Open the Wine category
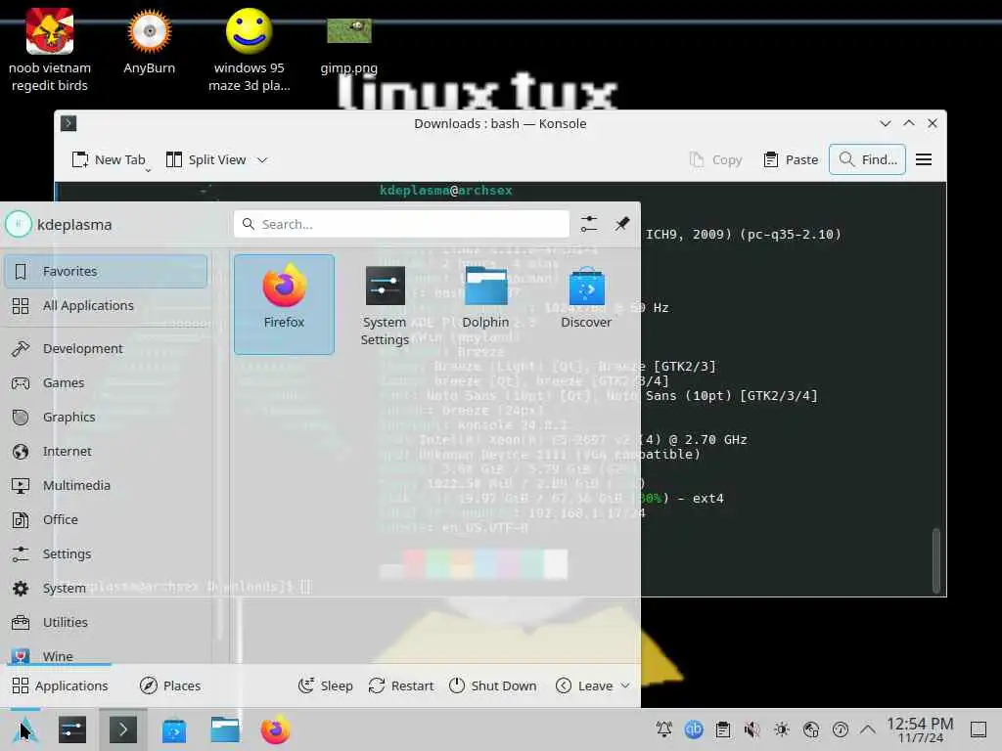Image resolution: width=1002 pixels, height=751 pixels. click(x=106, y=655)
